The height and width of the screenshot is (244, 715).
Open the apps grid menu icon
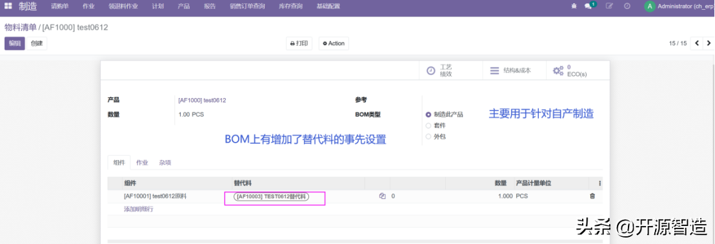click(8, 6)
